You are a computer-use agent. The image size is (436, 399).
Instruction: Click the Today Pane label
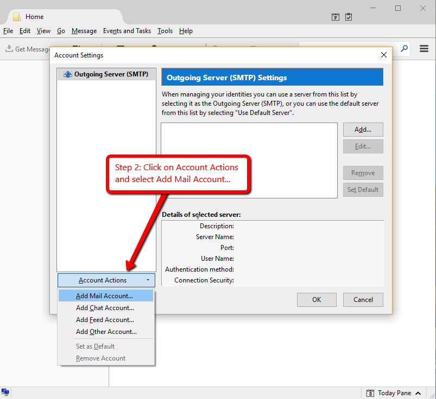tap(394, 393)
